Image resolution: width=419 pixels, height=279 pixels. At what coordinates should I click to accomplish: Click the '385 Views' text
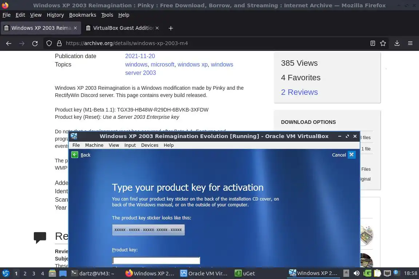pos(299,63)
